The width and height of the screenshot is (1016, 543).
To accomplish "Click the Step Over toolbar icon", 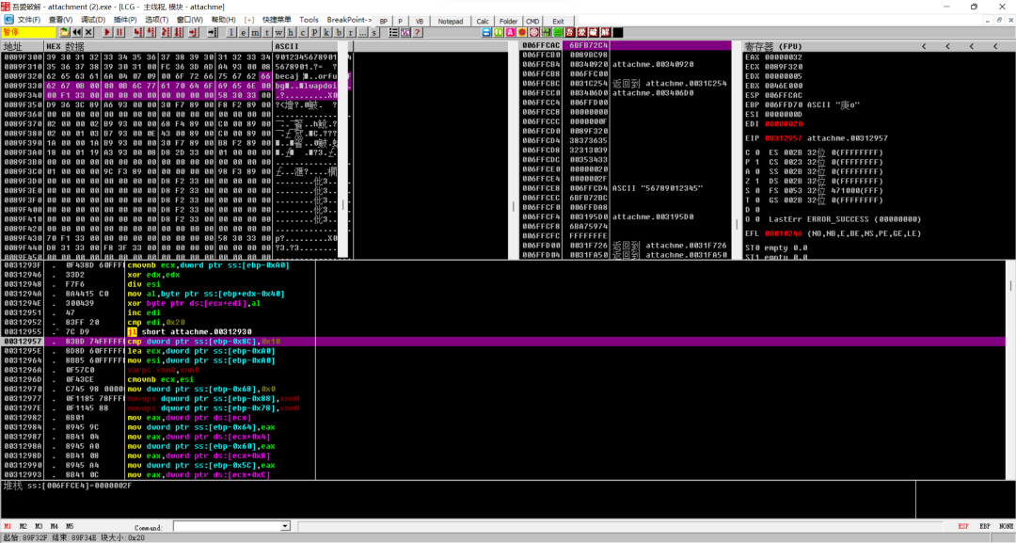I will pos(150,32).
